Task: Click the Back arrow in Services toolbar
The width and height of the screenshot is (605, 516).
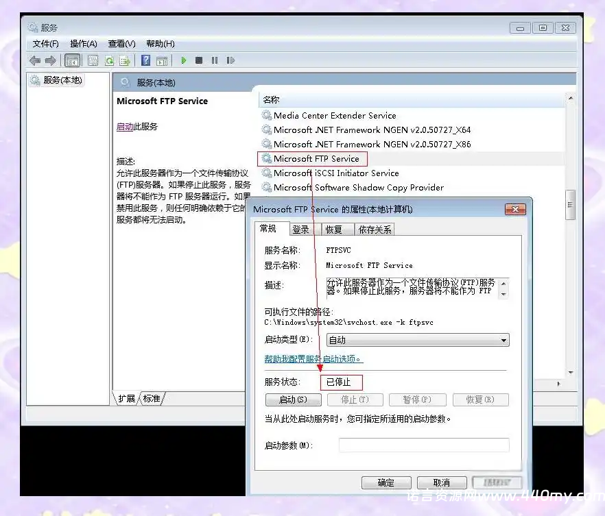Action: [x=35, y=60]
